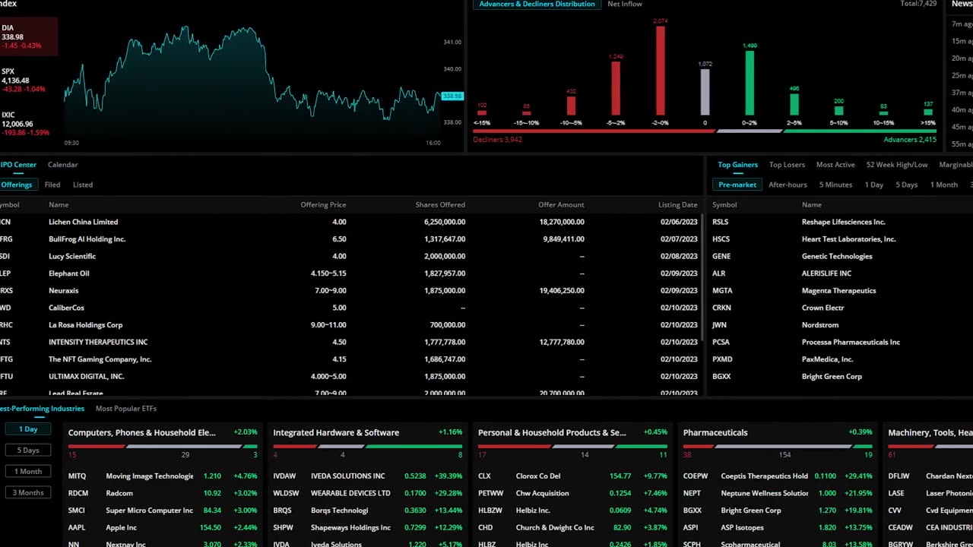
Task: Select the Filed filter
Action: point(52,185)
